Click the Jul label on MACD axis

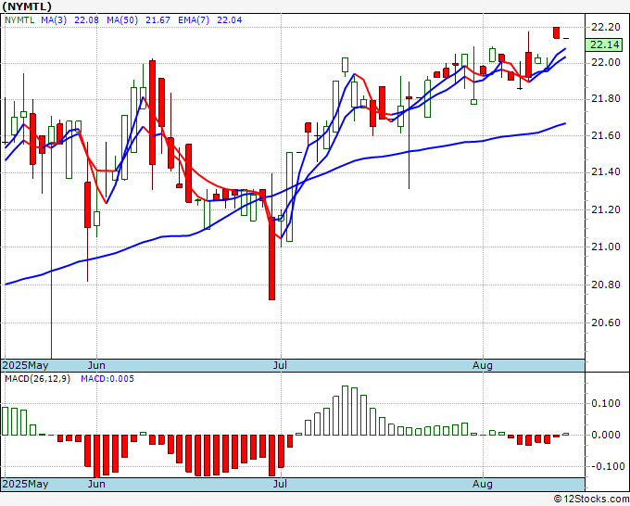(x=280, y=484)
